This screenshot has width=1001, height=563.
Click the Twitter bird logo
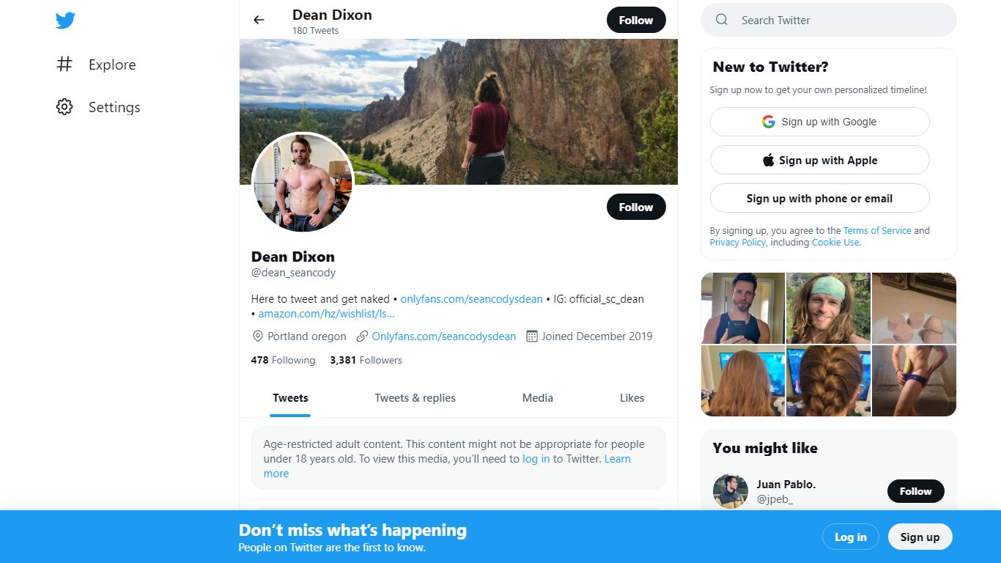pos(65,21)
